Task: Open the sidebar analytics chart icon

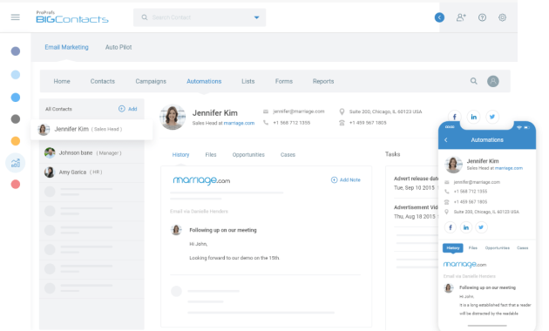Action: (16, 163)
